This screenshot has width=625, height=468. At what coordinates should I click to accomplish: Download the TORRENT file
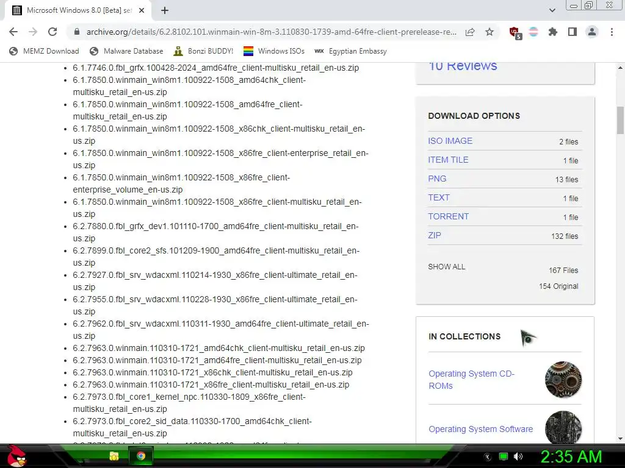[x=449, y=216]
